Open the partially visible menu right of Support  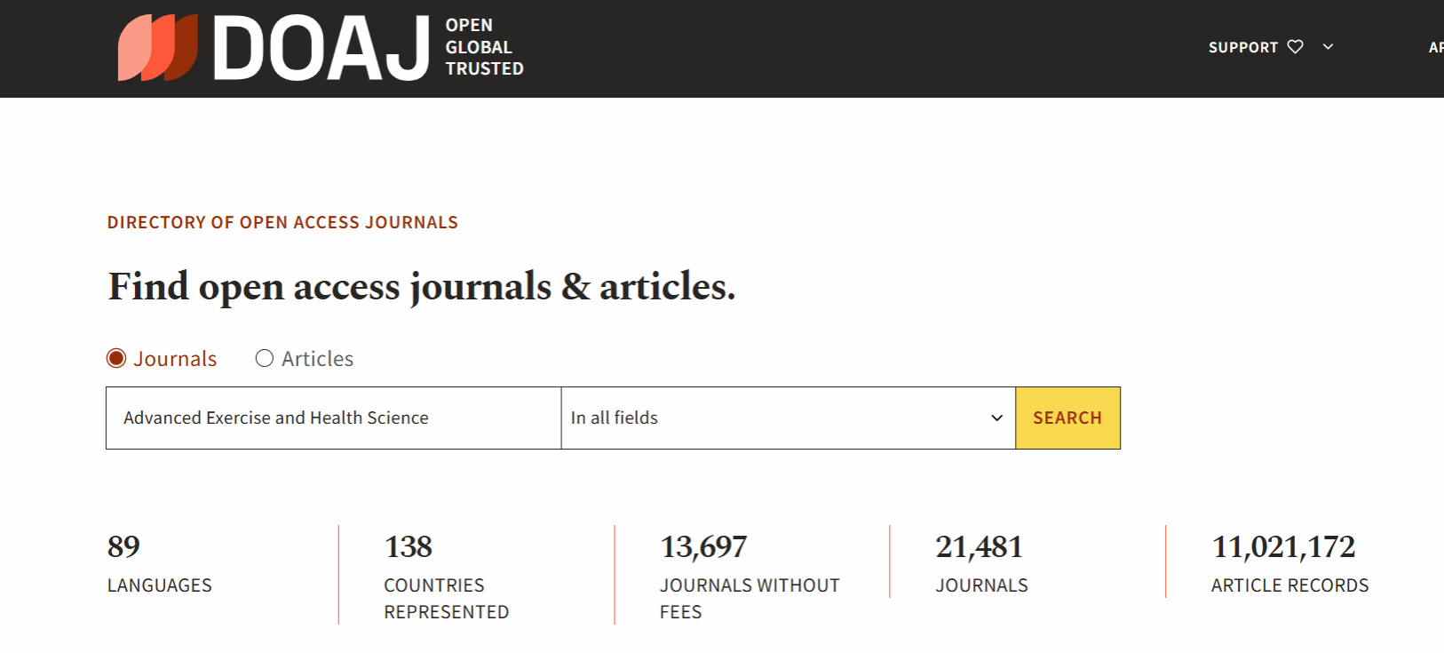coord(1435,48)
